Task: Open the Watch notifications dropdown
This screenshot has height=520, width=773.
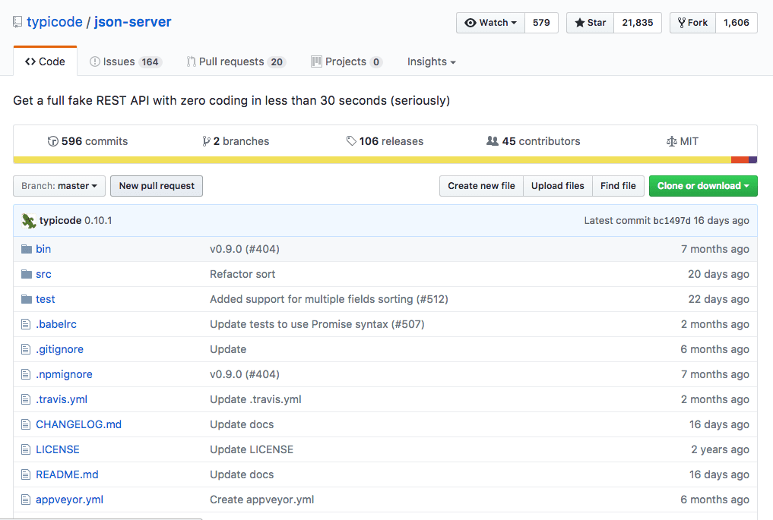Action: pyautogui.click(x=490, y=23)
